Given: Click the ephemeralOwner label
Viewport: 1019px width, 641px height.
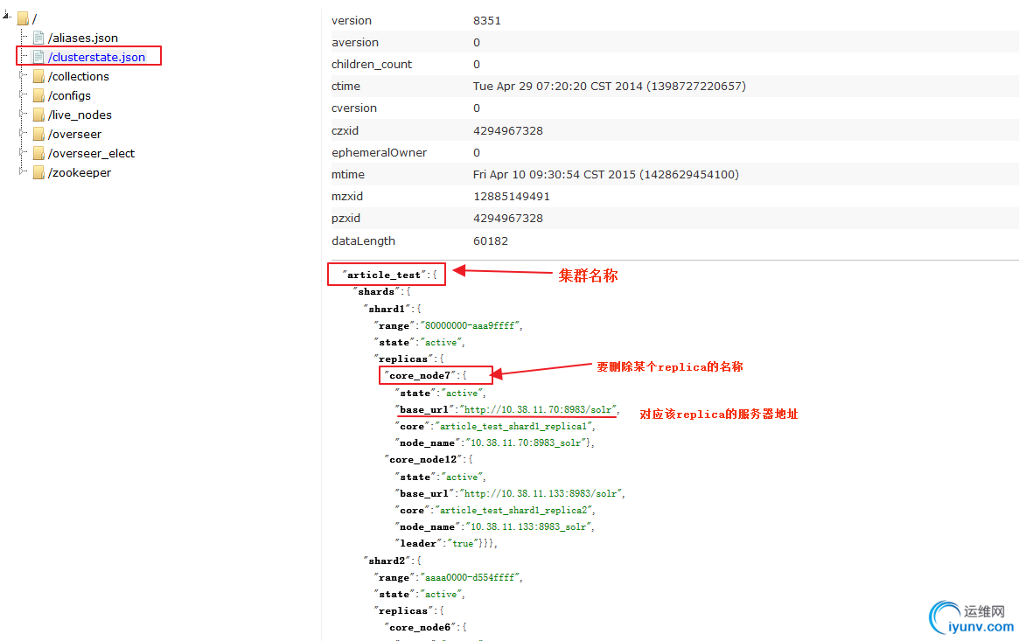Looking at the screenshot, I should point(379,153).
